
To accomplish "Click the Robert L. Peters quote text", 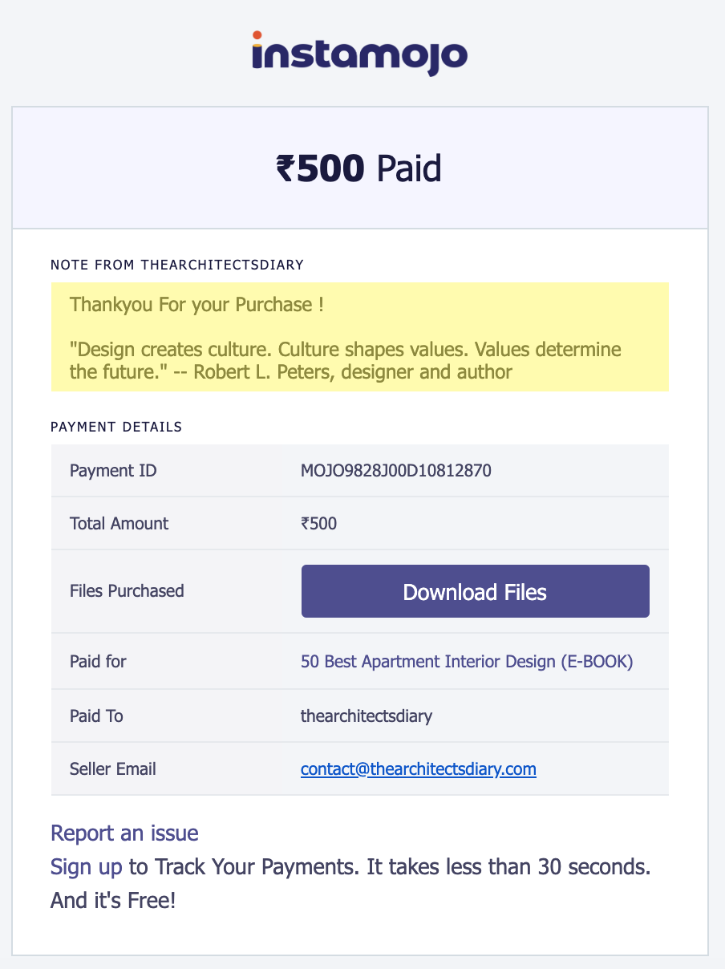I will 346,361.
